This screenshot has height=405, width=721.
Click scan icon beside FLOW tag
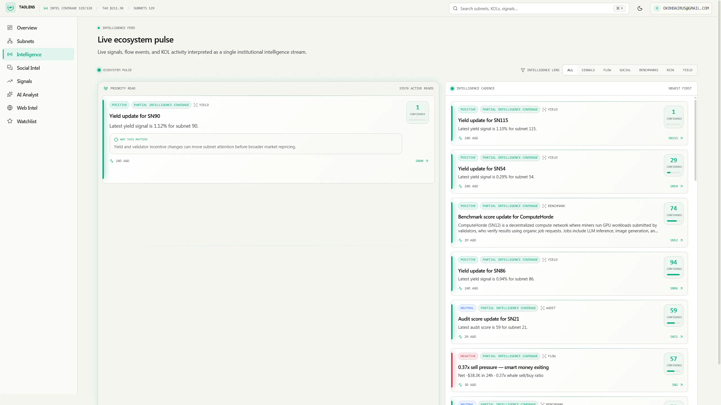(544, 356)
